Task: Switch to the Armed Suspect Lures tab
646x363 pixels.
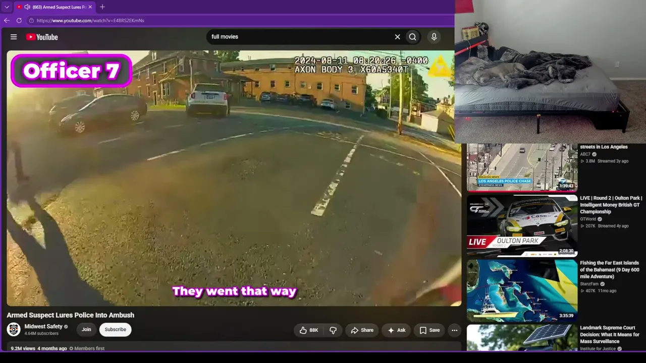Action: pos(54,7)
